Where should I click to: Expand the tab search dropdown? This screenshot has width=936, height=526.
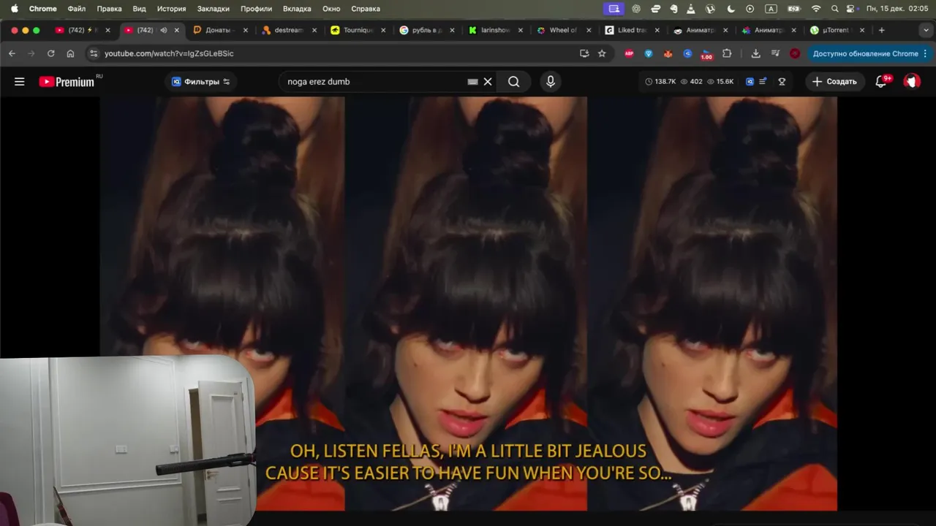coord(924,30)
